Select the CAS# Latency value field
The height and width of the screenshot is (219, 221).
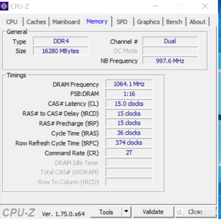(129, 104)
